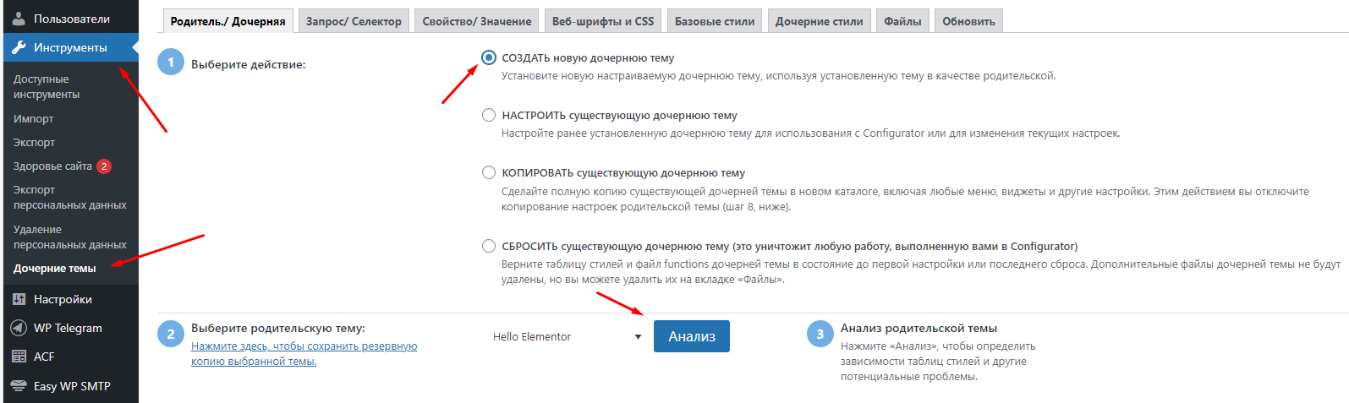Click the Site Health notification badge

coord(104,166)
